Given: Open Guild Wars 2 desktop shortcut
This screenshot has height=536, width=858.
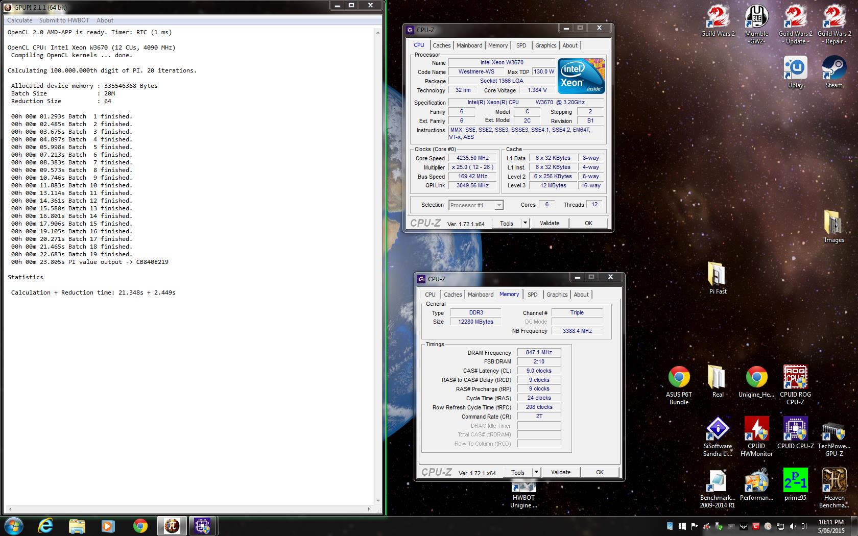Looking at the screenshot, I should click(x=718, y=20).
